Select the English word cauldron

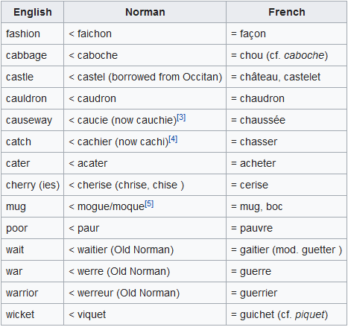click(x=26, y=98)
